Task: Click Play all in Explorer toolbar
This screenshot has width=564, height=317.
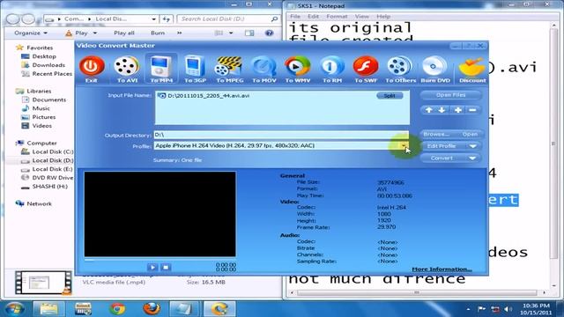Action: (x=124, y=33)
